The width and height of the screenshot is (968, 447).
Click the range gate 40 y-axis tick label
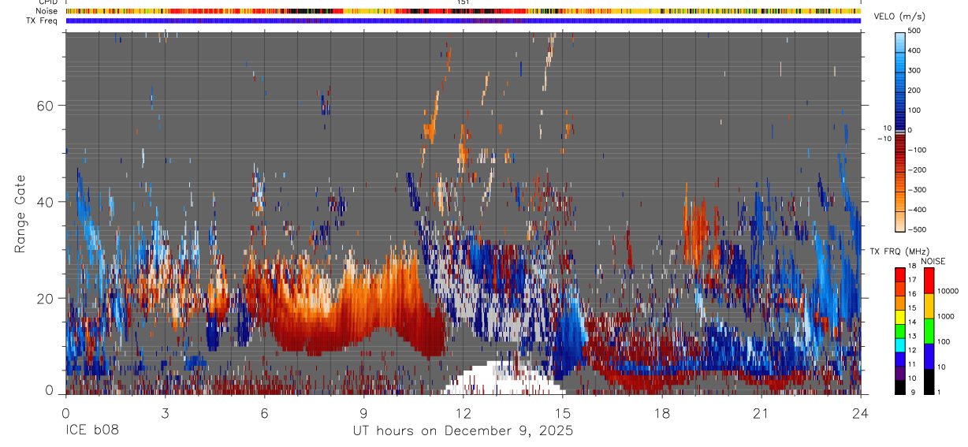coord(44,202)
